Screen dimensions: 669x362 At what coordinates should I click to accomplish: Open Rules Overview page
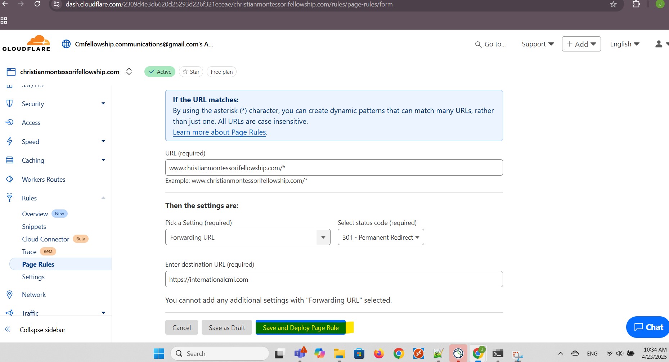pos(35,214)
